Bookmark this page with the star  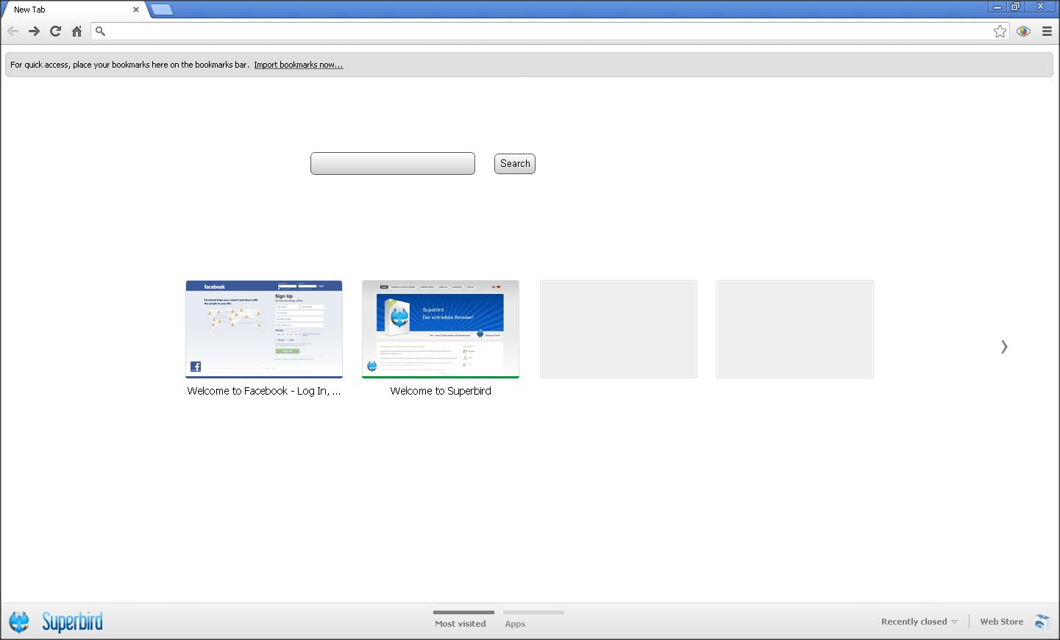(x=1000, y=31)
